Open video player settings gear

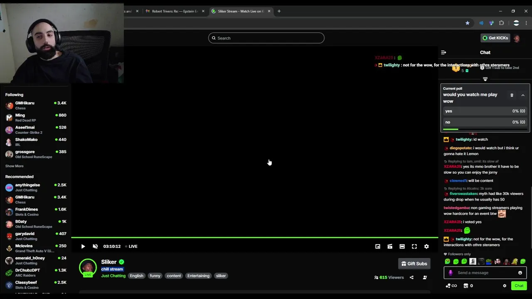(x=426, y=246)
